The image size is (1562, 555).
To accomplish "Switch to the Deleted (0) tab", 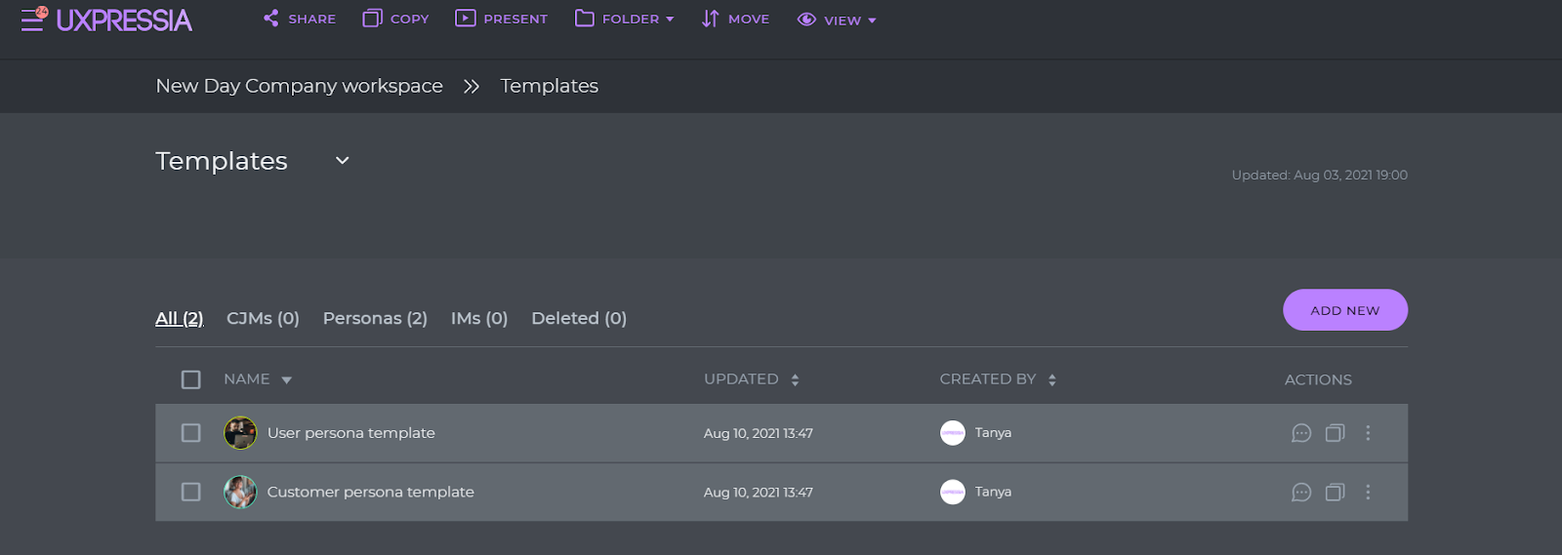I will coord(578,318).
